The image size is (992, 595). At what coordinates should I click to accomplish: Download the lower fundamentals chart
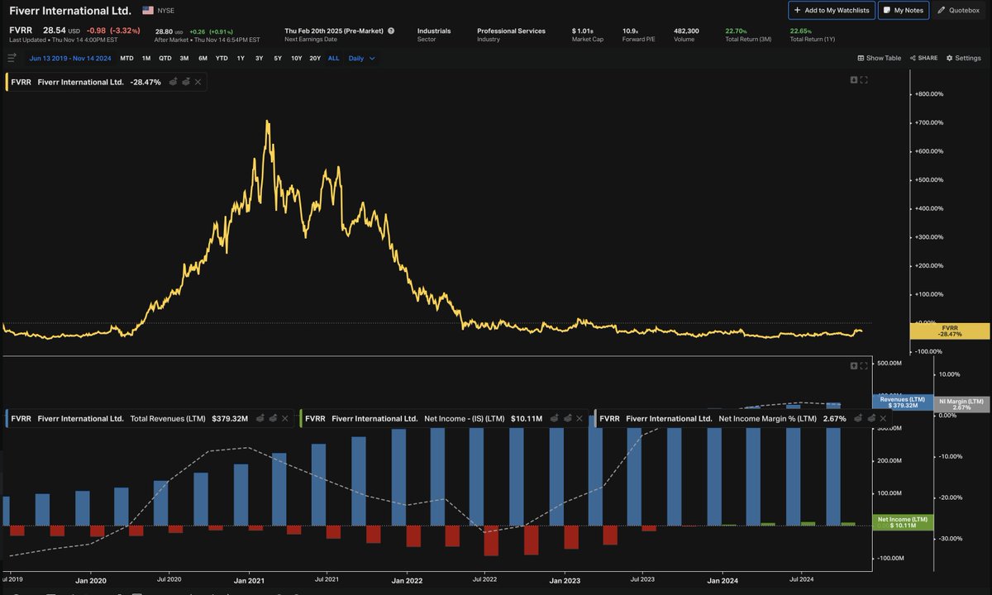pos(854,365)
